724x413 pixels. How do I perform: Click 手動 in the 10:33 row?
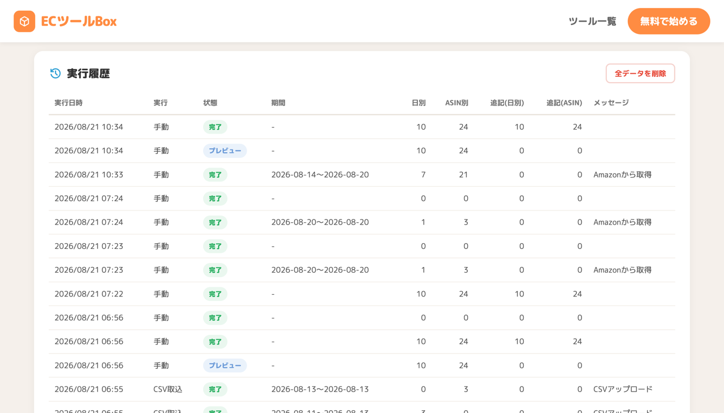click(x=161, y=175)
